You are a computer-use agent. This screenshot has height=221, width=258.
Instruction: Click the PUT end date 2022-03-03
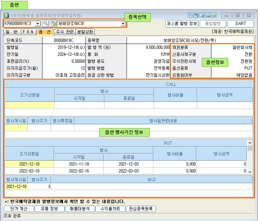pyautogui.click(x=129, y=171)
